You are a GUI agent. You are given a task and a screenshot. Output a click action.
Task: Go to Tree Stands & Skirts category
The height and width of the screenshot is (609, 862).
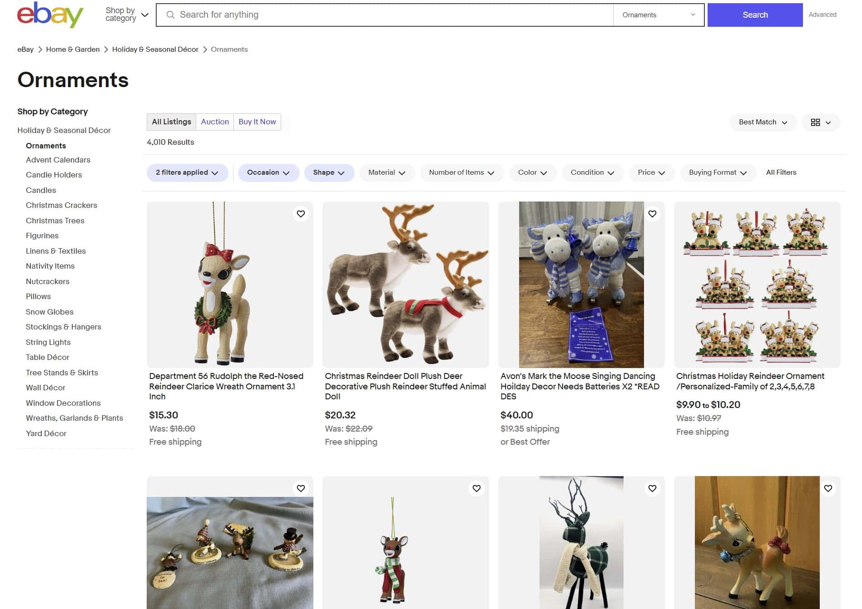(62, 373)
